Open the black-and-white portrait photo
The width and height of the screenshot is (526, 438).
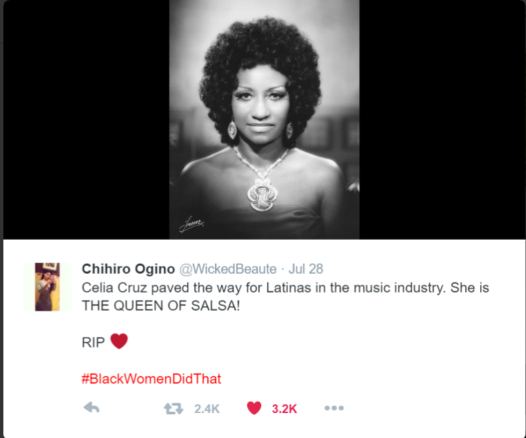tap(264, 119)
